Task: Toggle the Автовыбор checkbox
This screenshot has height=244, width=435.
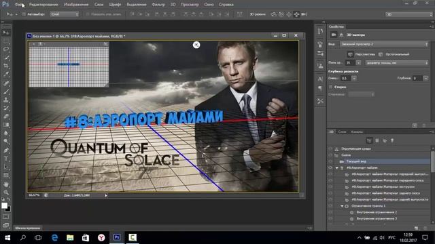Action: (x=24, y=14)
